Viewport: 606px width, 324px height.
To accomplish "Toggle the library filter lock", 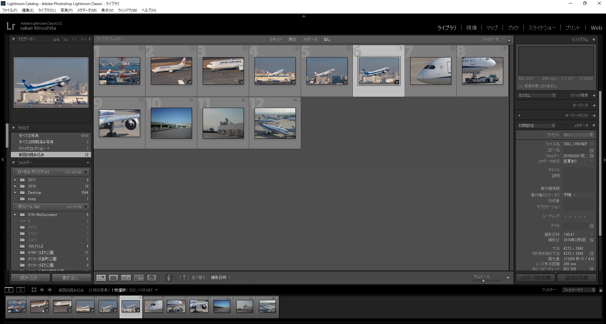I will pyautogui.click(x=509, y=39).
